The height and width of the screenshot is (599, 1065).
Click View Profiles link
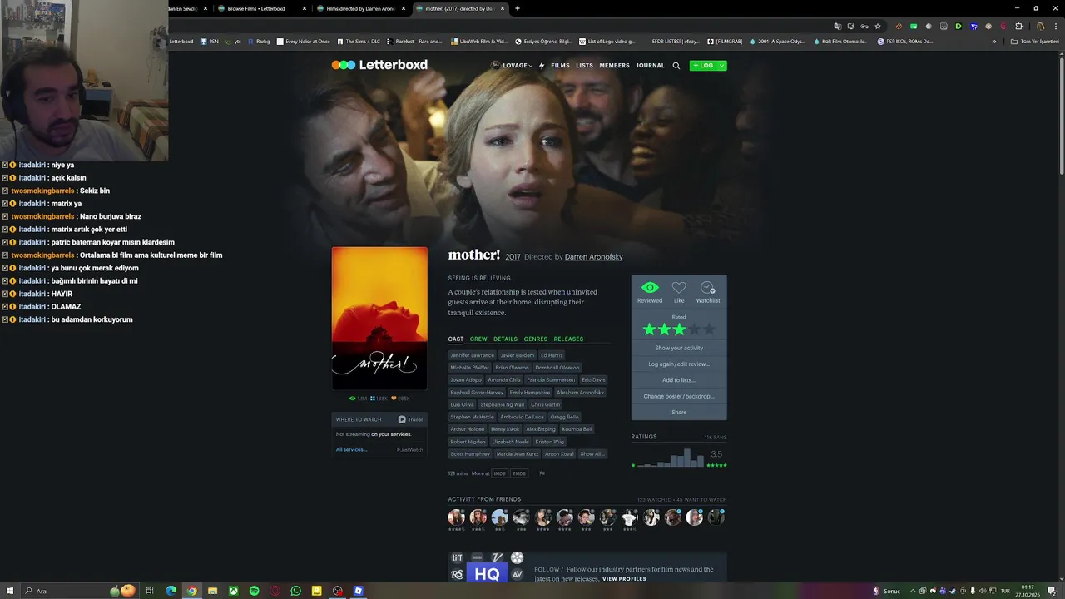pos(624,579)
